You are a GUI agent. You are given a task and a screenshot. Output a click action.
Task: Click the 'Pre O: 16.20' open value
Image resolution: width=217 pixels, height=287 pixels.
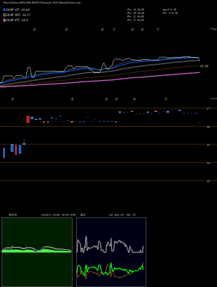[x=136, y=9]
